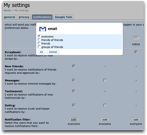Click the 'email' dialog title text
This screenshot has width=147, height=135.
(52, 29)
